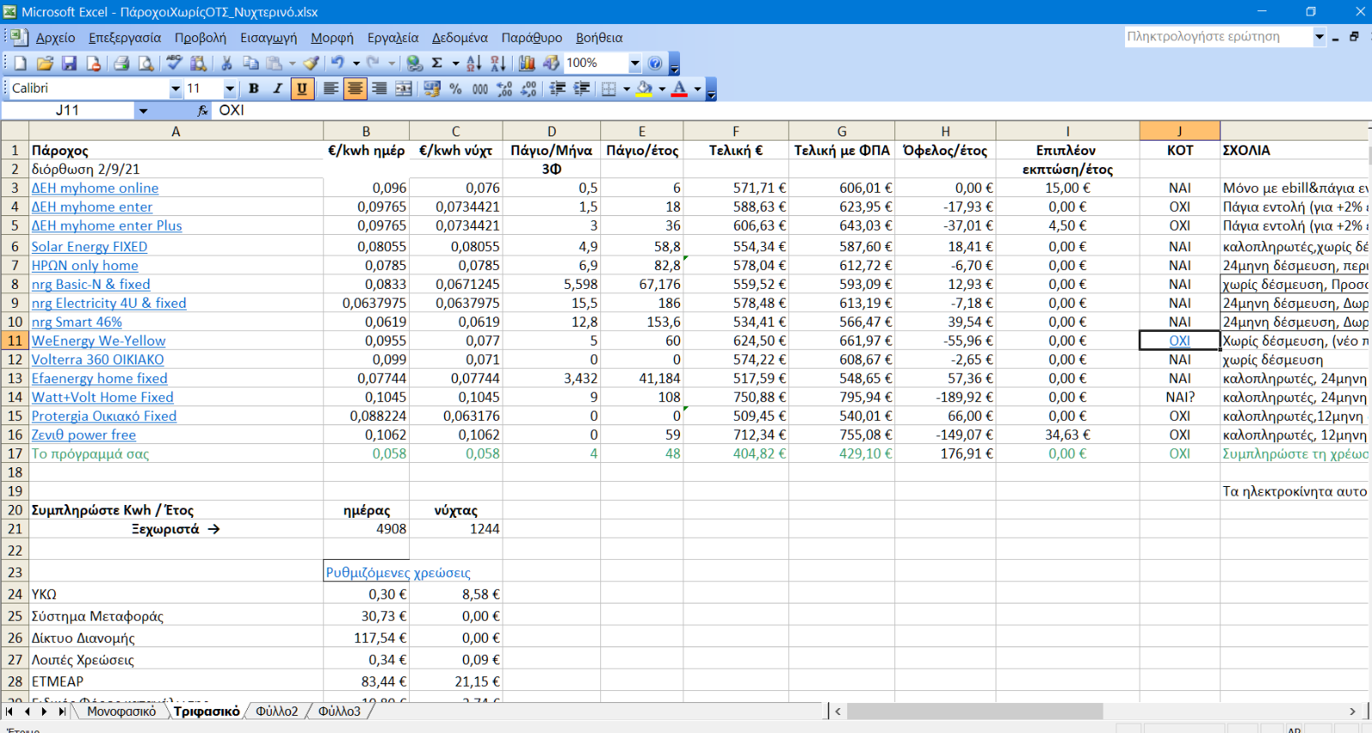The image size is (1372, 733).
Task: Cut selection with the scissors icon
Action: 226,63
